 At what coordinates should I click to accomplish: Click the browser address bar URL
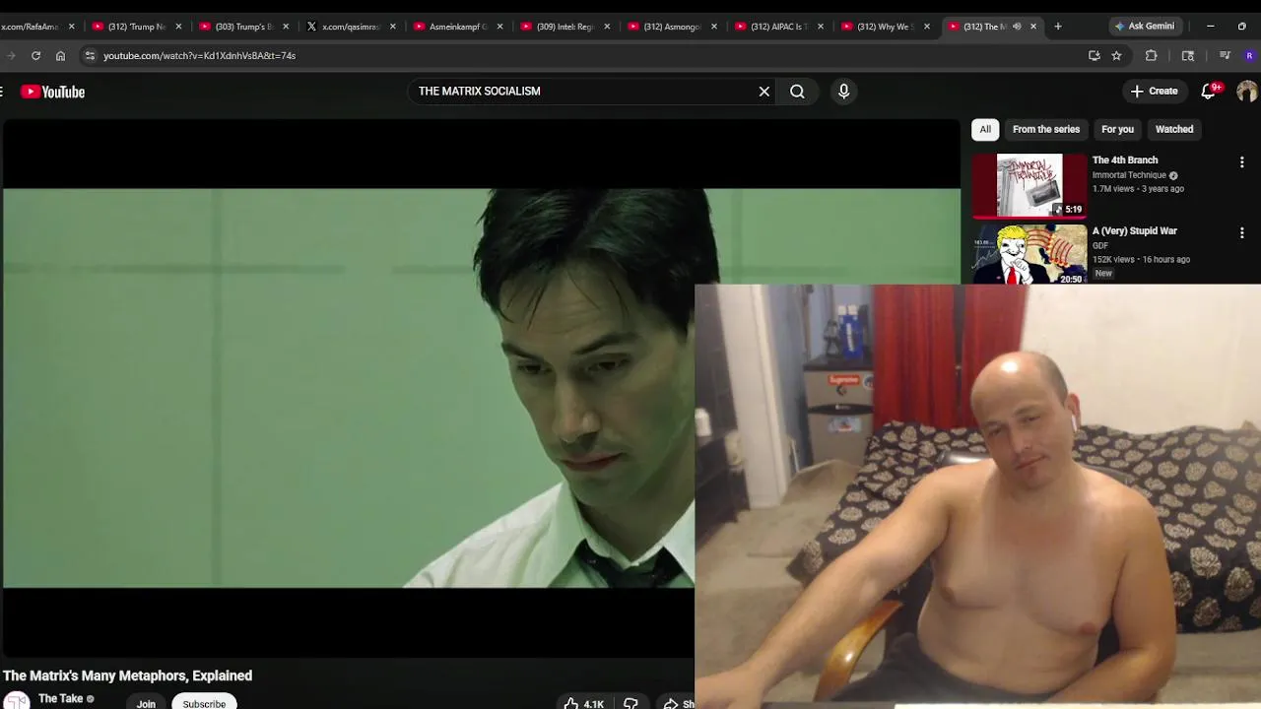click(200, 56)
